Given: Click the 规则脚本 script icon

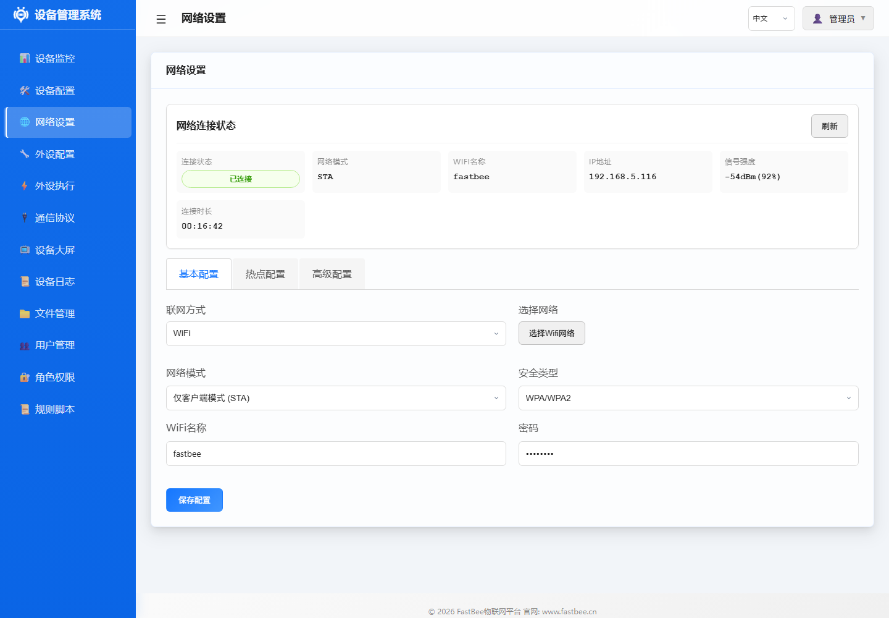Looking at the screenshot, I should tap(25, 409).
